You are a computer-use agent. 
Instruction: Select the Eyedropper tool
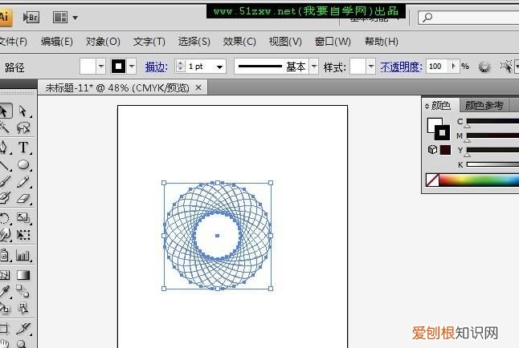coord(4,291)
